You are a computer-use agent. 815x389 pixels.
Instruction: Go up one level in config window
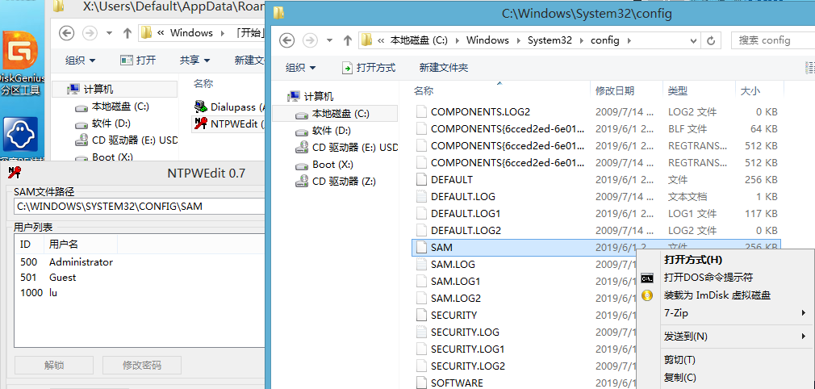point(347,40)
